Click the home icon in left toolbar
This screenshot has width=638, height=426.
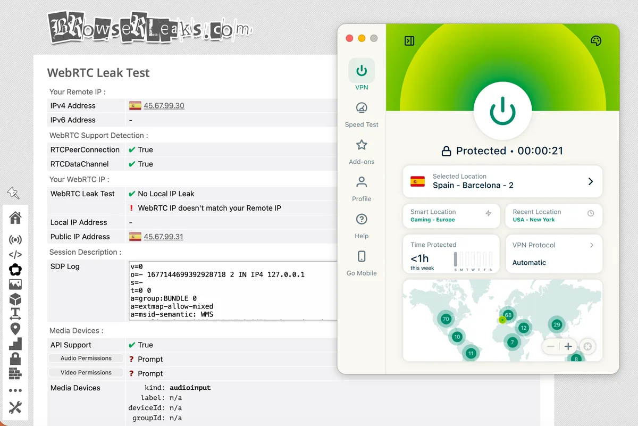pos(15,218)
